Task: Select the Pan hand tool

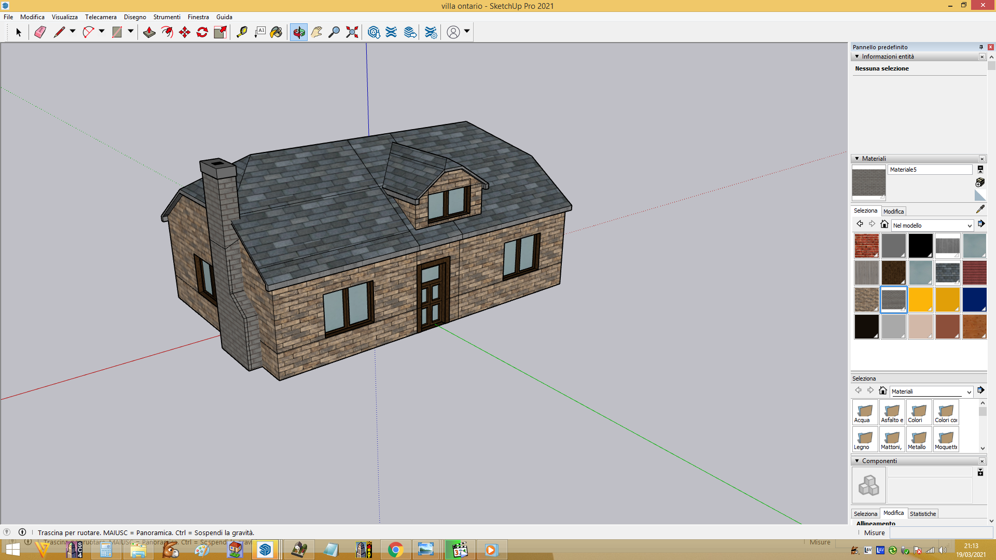Action: pyautogui.click(x=316, y=32)
